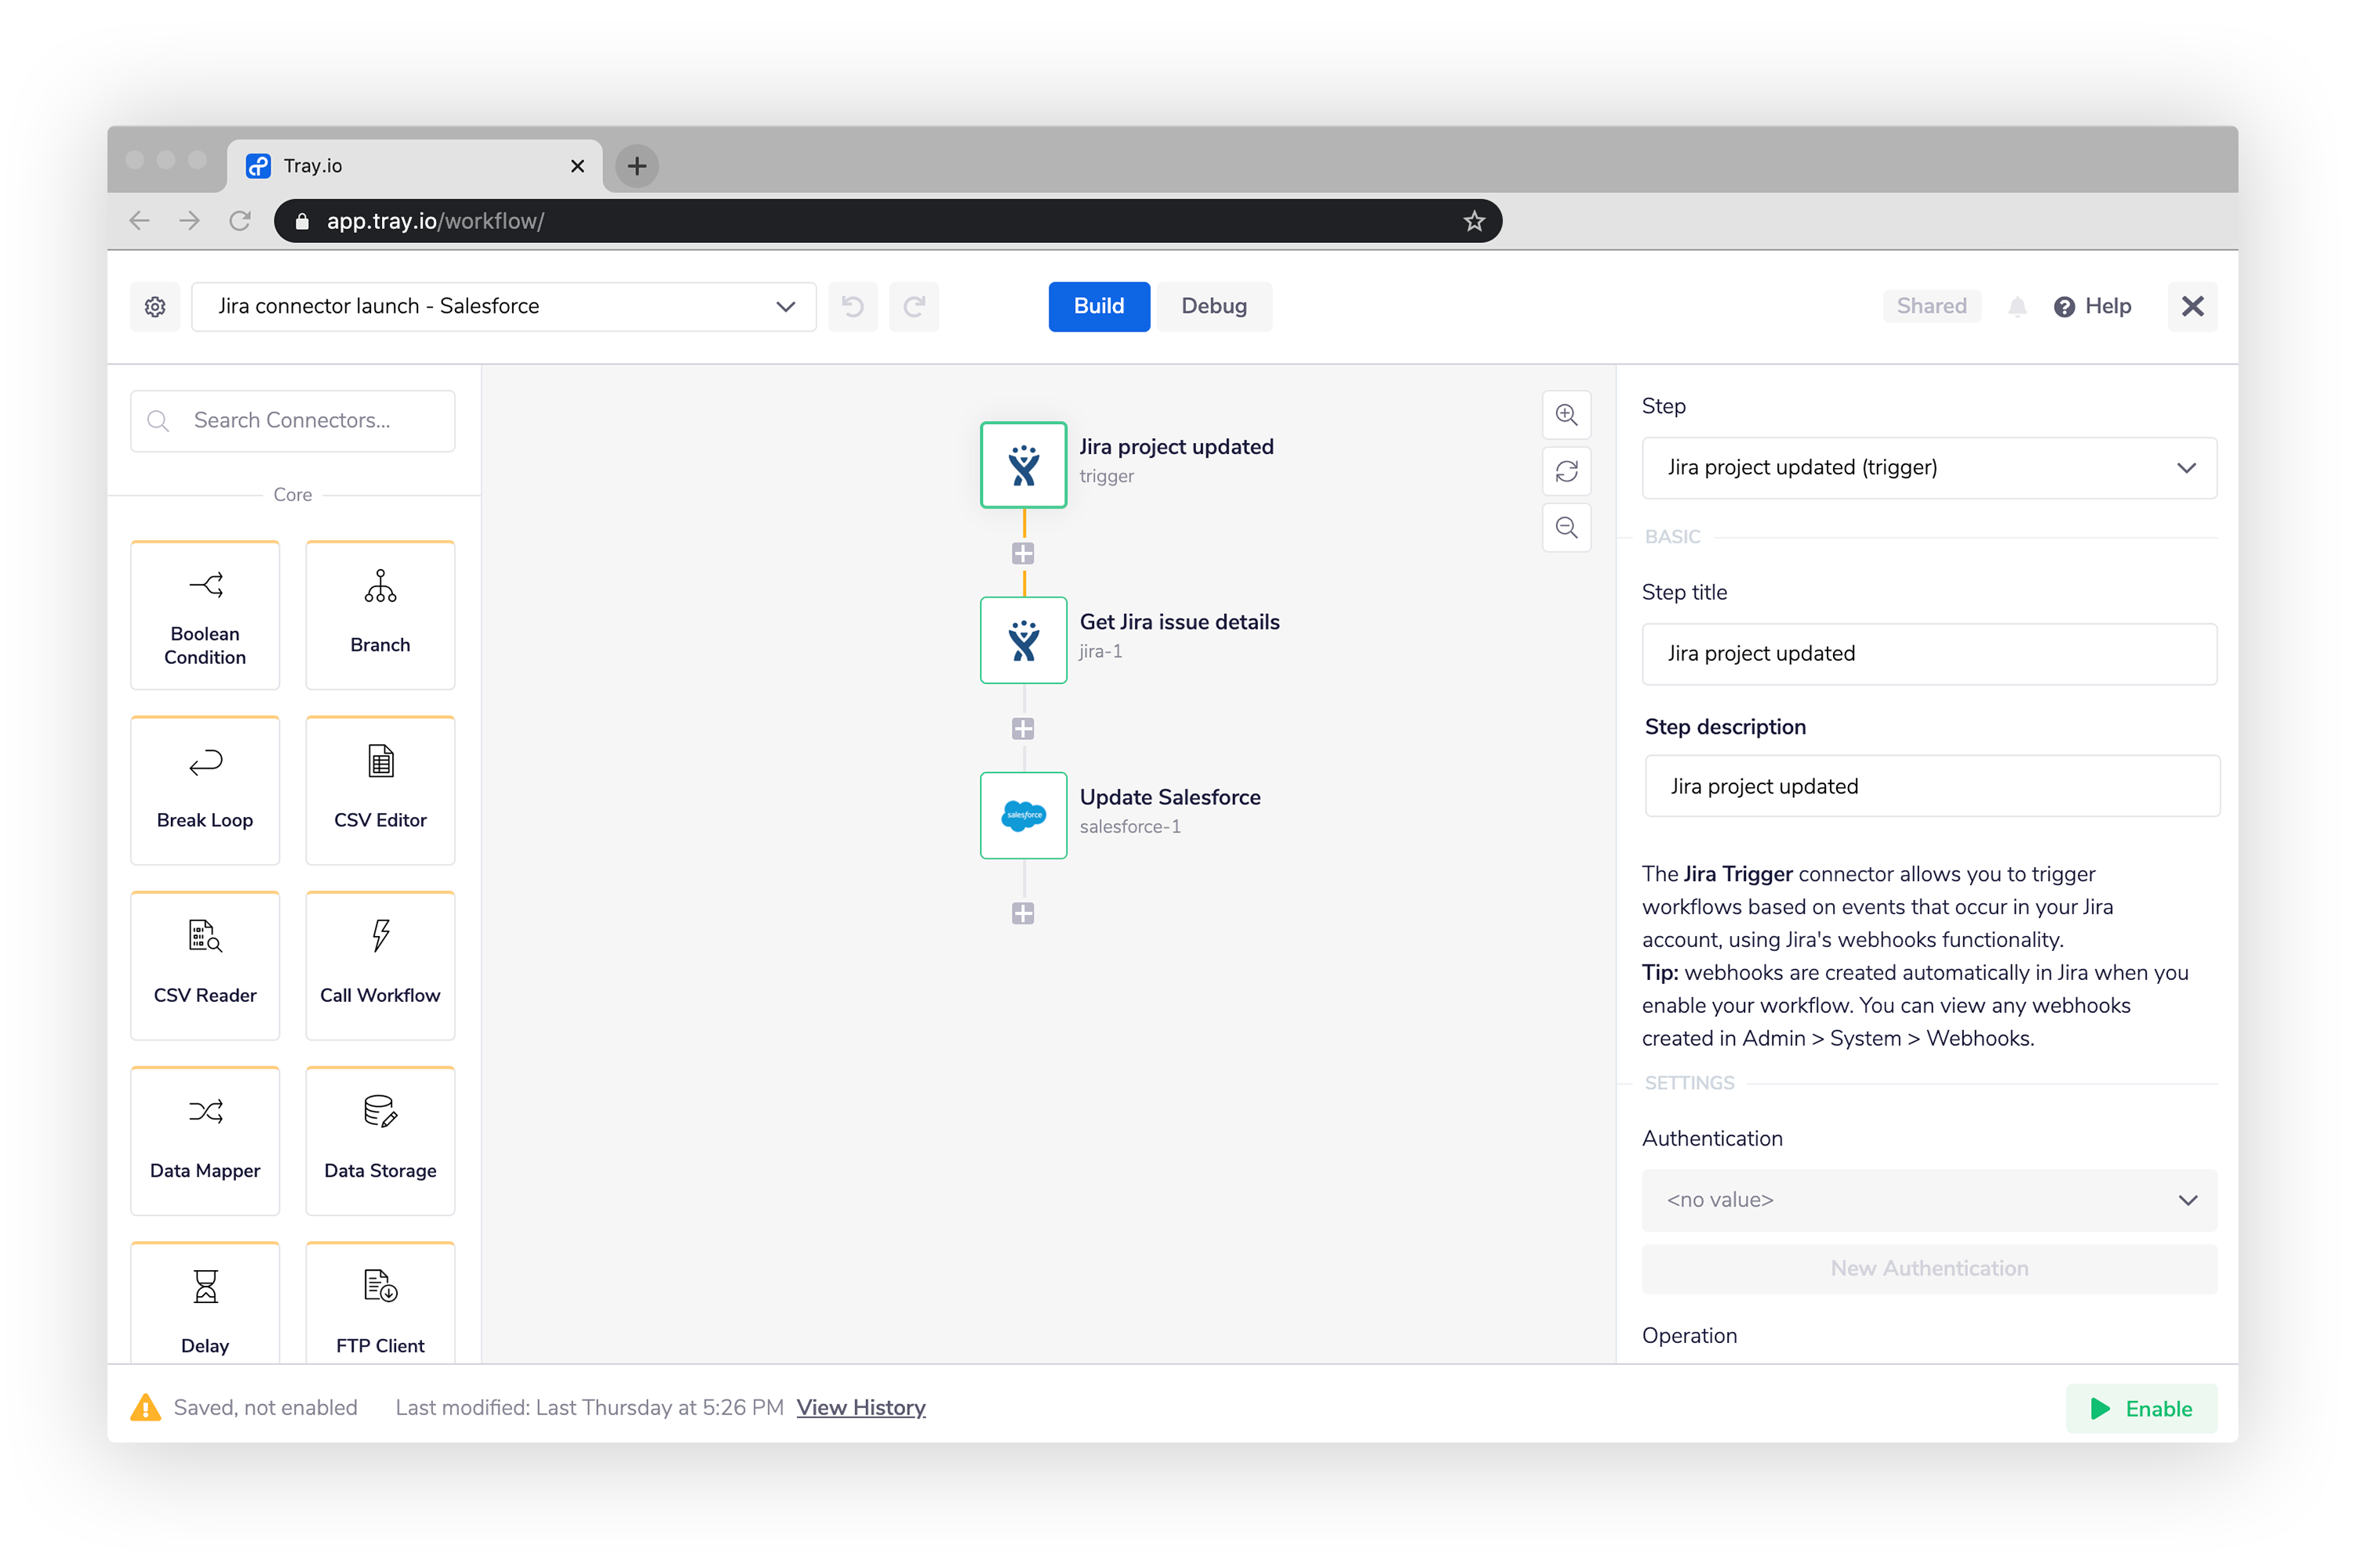The image size is (2353, 1568).
Task: Click the undo arrow icon
Action: tap(853, 307)
